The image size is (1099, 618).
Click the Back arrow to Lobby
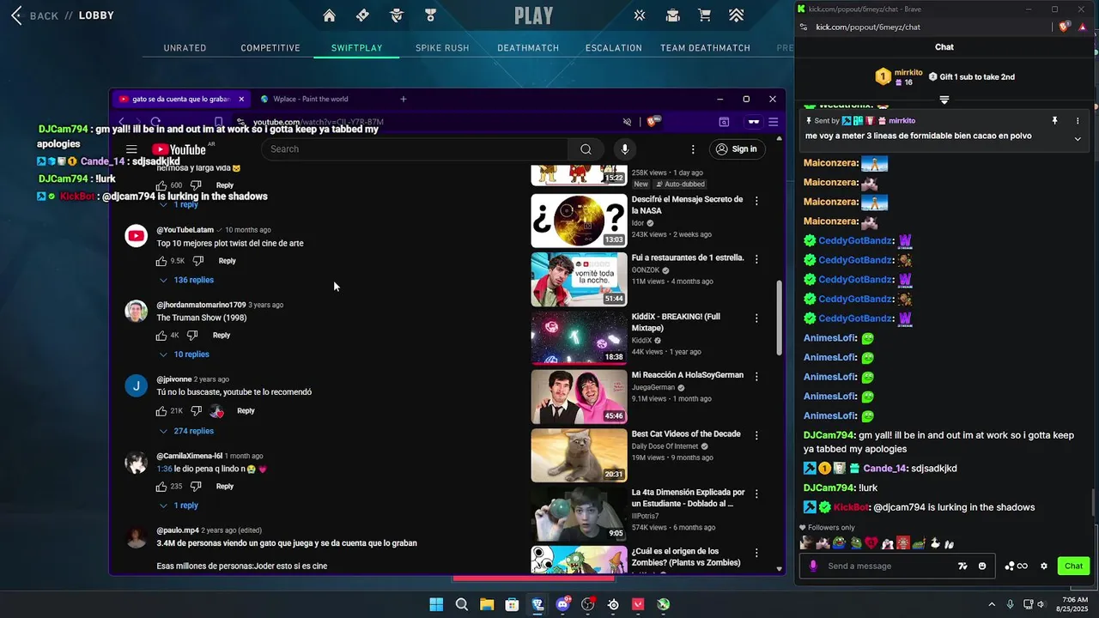[16, 15]
